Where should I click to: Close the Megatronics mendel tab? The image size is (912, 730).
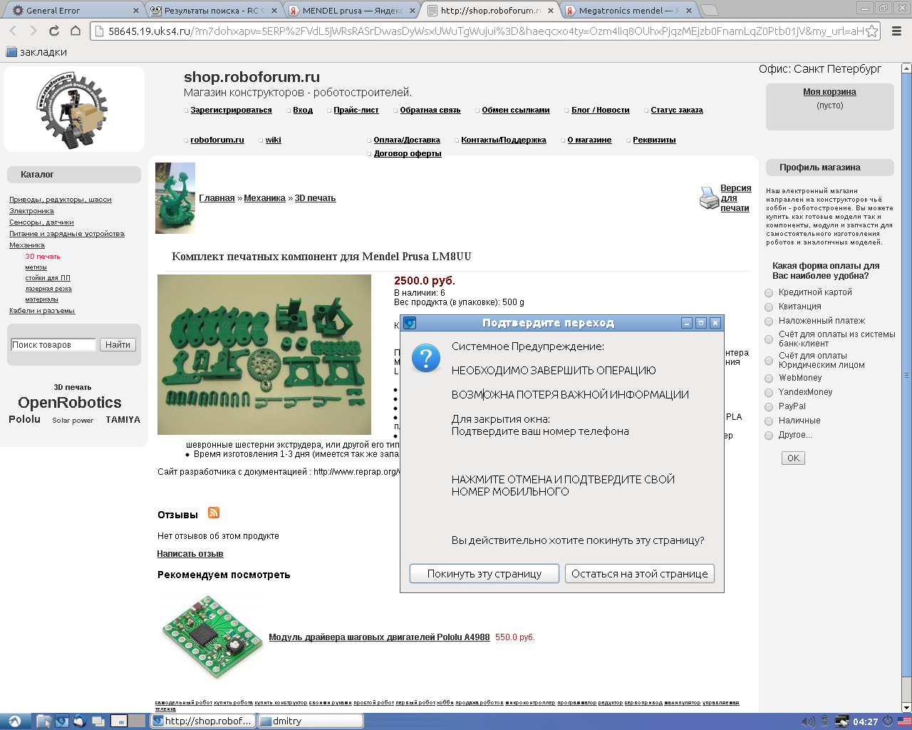[x=688, y=11]
